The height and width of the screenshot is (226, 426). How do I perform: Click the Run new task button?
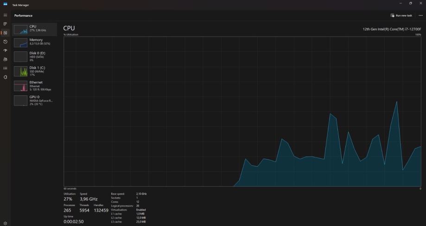click(x=401, y=15)
